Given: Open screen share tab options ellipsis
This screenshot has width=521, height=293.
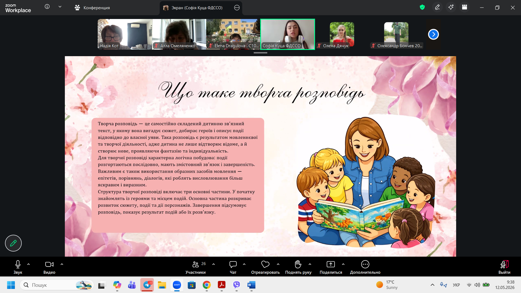Looking at the screenshot, I should click(x=237, y=8).
